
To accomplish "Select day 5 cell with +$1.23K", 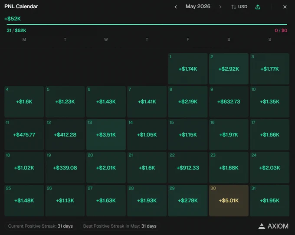I will (65, 102).
